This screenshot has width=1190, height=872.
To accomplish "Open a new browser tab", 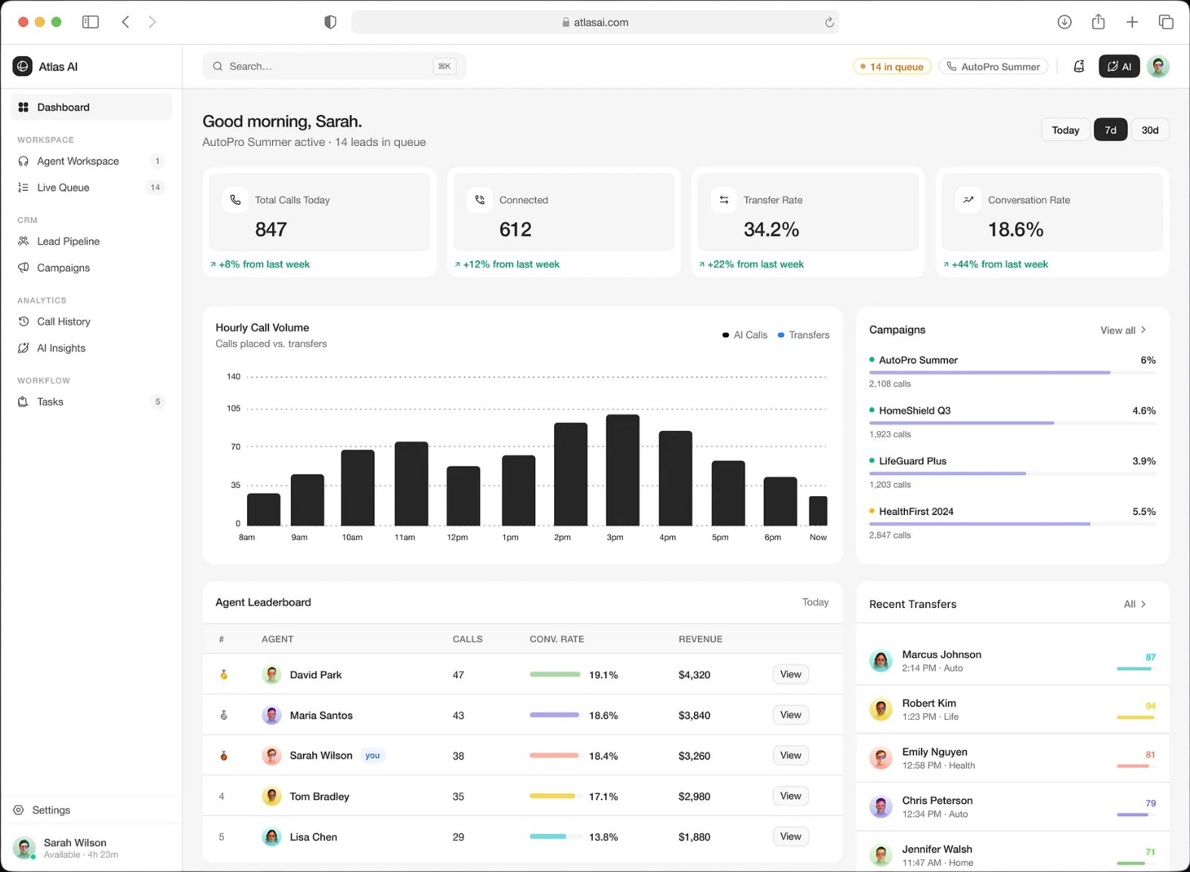I will click(1132, 22).
